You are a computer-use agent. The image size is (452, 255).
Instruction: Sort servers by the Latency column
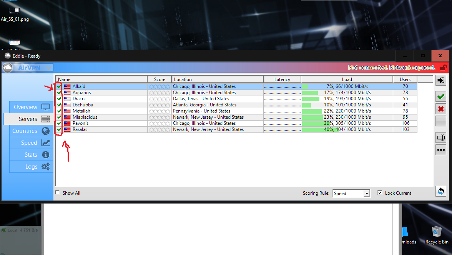coord(282,79)
